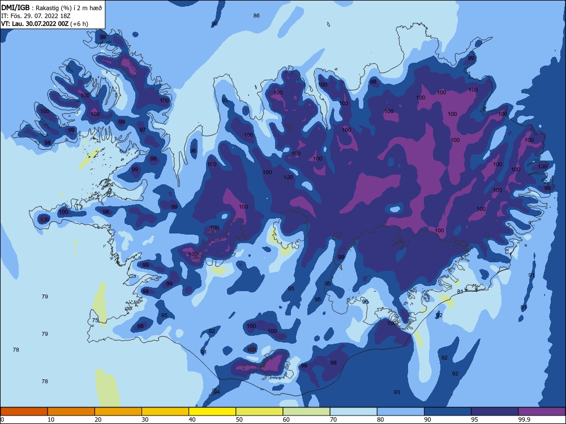The image size is (566, 424).
Task: Click the '80' label on the legend scale
Action: (x=380, y=419)
